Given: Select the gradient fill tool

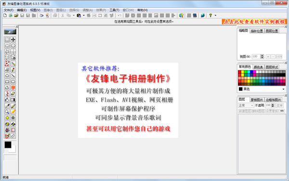Looking at the screenshot, I should coord(13,100).
